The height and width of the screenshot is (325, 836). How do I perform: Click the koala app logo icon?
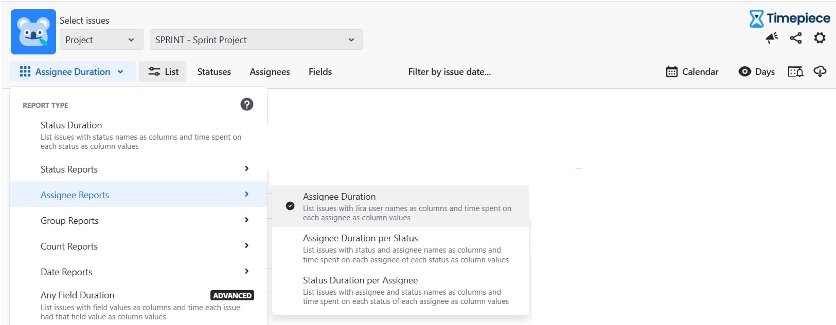(x=33, y=32)
